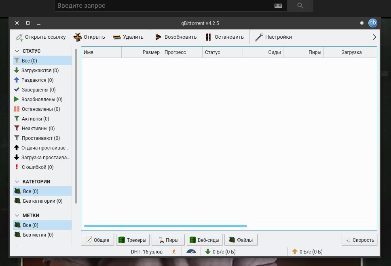This screenshot has width=391, height=266.
Task: Select the Завершены (0) filter
Action: pyautogui.click(x=42, y=90)
